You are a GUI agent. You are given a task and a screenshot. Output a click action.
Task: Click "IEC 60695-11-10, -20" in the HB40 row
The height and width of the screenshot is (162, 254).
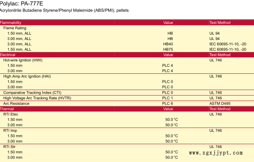[x=228, y=44]
